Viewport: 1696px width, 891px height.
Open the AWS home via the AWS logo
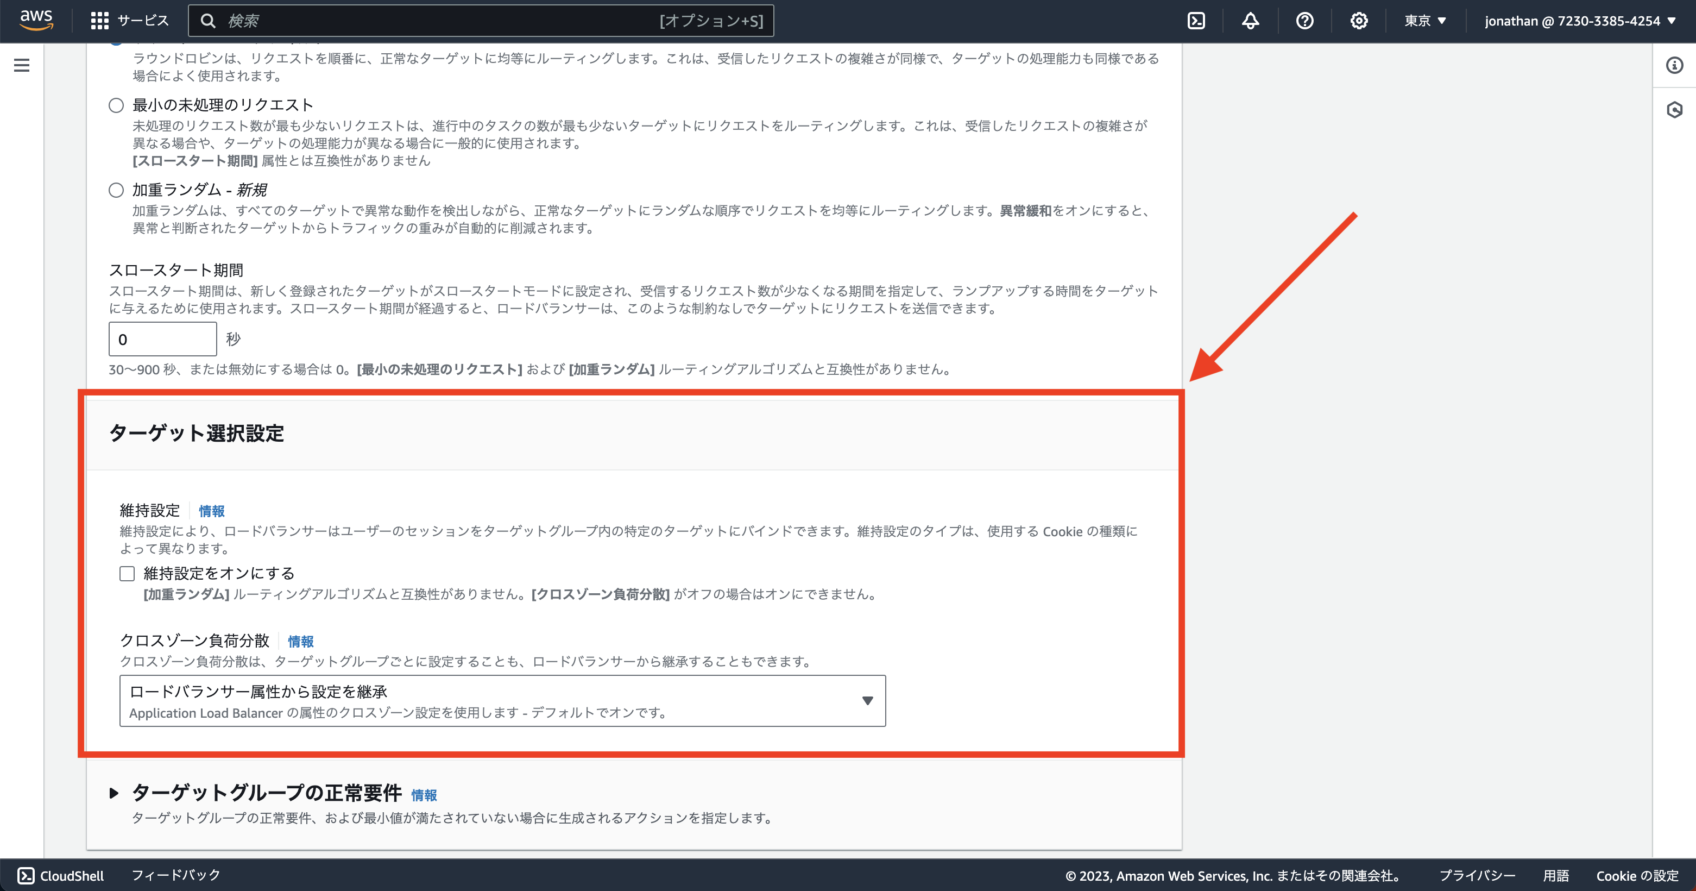[x=37, y=20]
